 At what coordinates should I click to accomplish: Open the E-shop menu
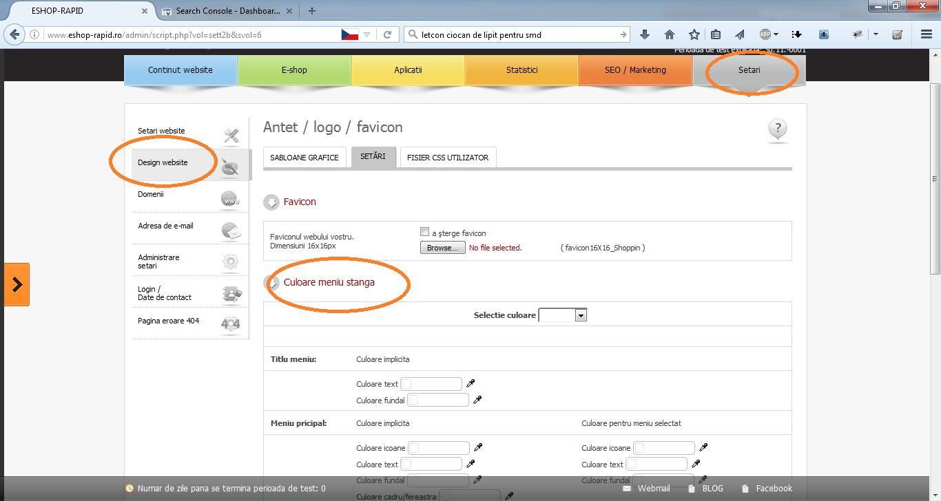pyautogui.click(x=294, y=70)
